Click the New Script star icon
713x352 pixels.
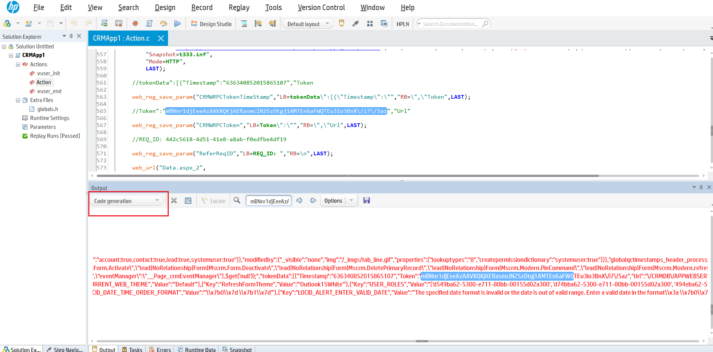(x=29, y=23)
